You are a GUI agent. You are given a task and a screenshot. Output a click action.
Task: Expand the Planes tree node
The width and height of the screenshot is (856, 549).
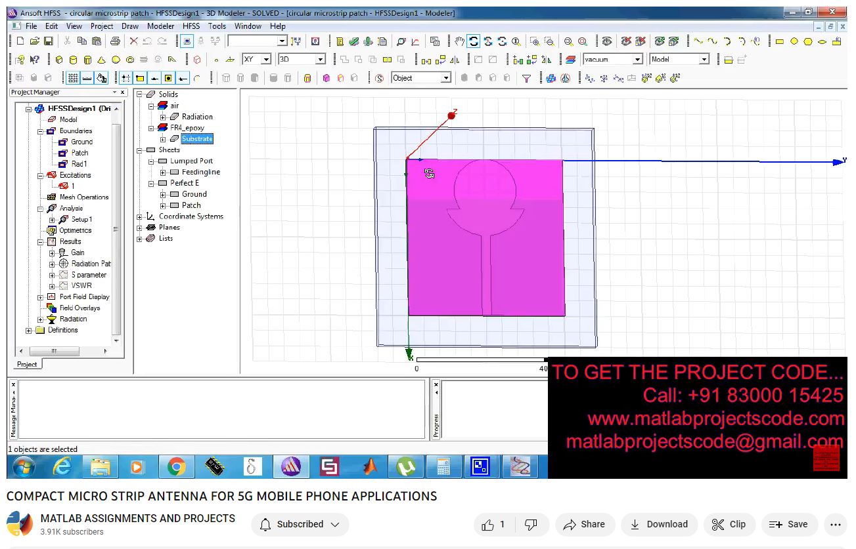pos(140,228)
